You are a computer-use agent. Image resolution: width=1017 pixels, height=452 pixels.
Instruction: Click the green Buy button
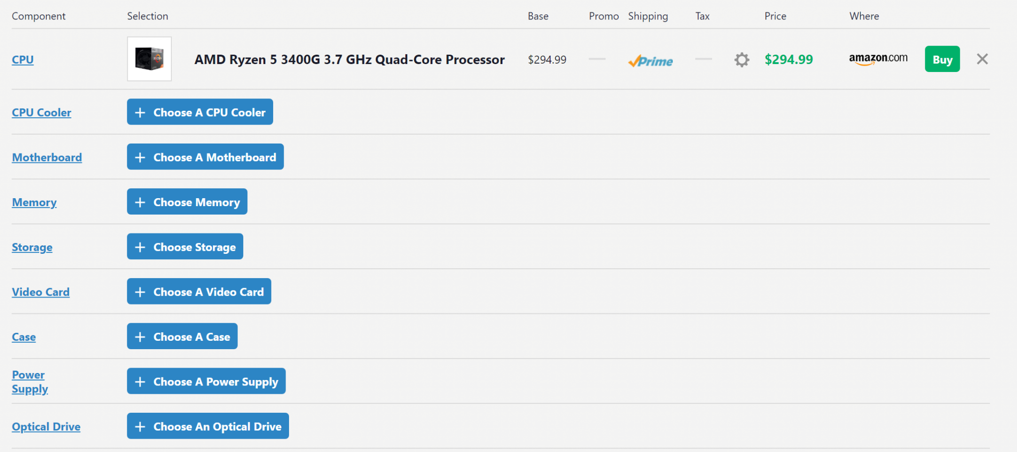[x=942, y=59]
